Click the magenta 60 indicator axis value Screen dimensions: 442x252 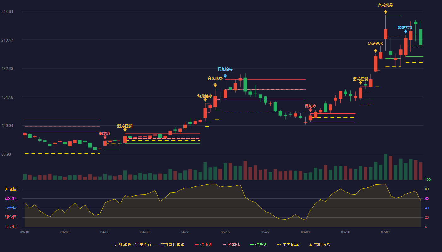[x=427, y=198]
